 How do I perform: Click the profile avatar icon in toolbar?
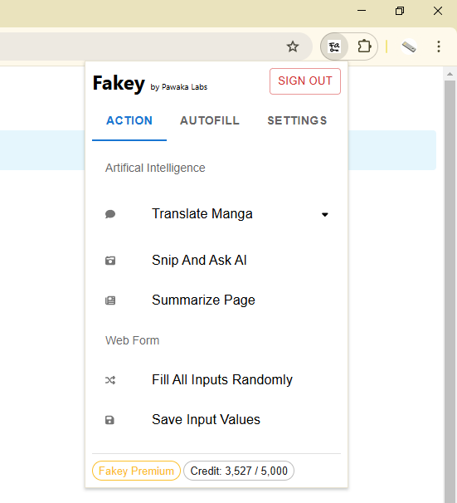(x=409, y=46)
